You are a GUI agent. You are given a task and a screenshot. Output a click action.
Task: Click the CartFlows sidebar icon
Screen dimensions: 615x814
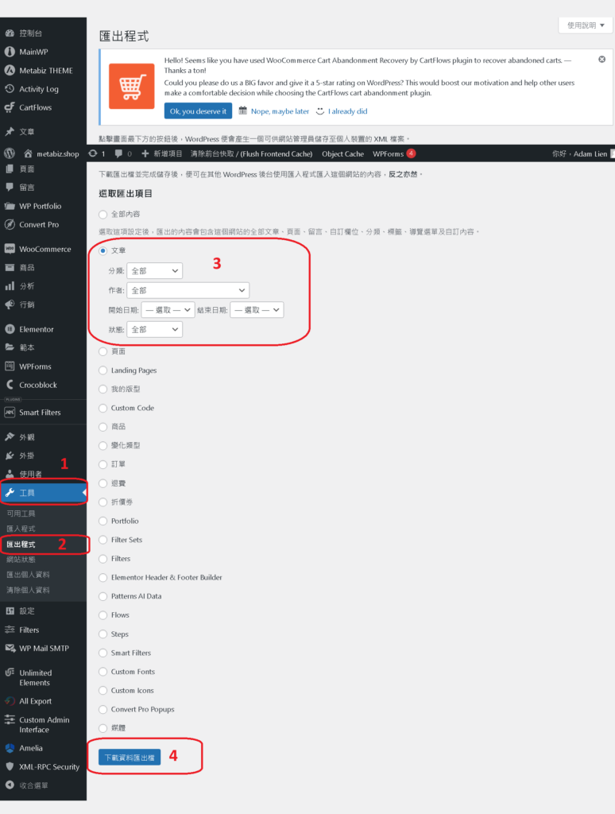click(x=10, y=107)
